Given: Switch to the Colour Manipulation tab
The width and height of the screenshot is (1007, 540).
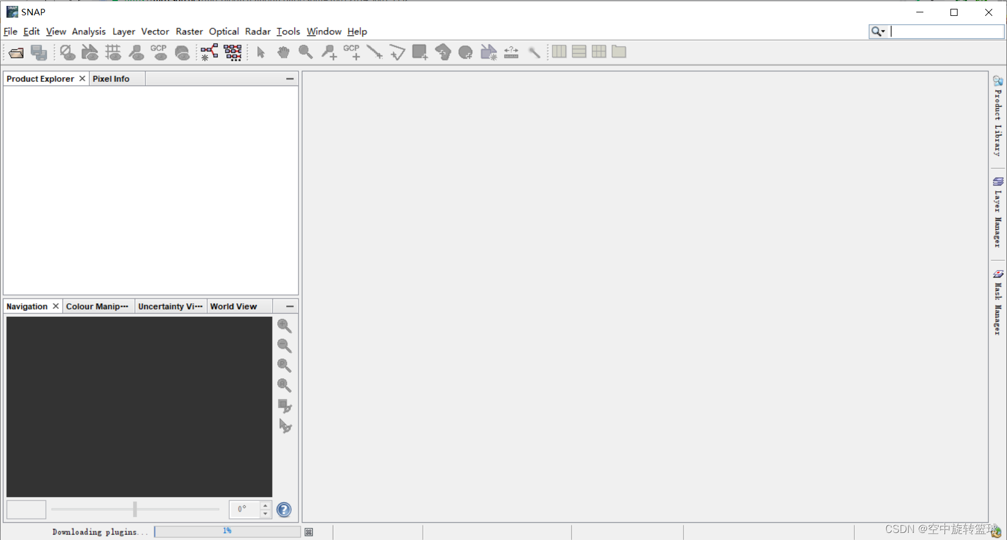Looking at the screenshot, I should point(97,306).
